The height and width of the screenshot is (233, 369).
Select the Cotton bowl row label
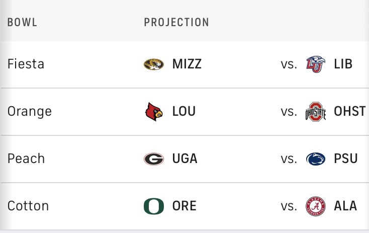28,206
